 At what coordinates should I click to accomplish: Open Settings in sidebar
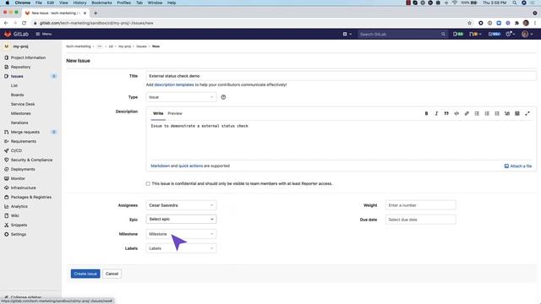pos(19,235)
